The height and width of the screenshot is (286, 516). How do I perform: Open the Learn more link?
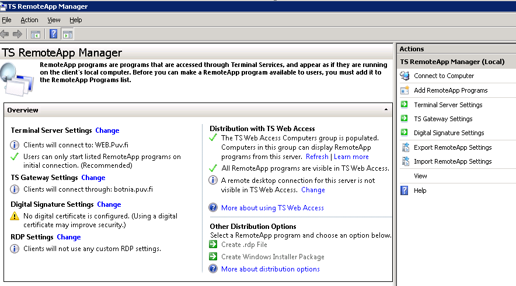tap(351, 157)
